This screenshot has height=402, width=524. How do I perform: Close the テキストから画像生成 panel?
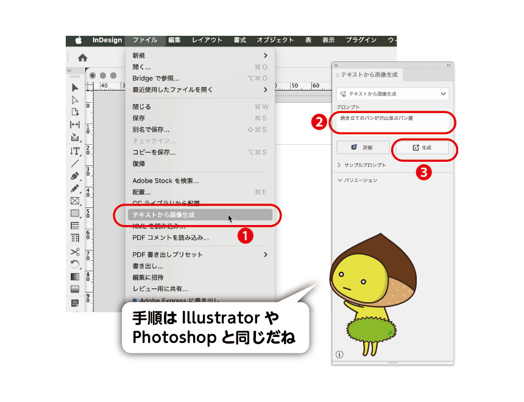(x=336, y=66)
